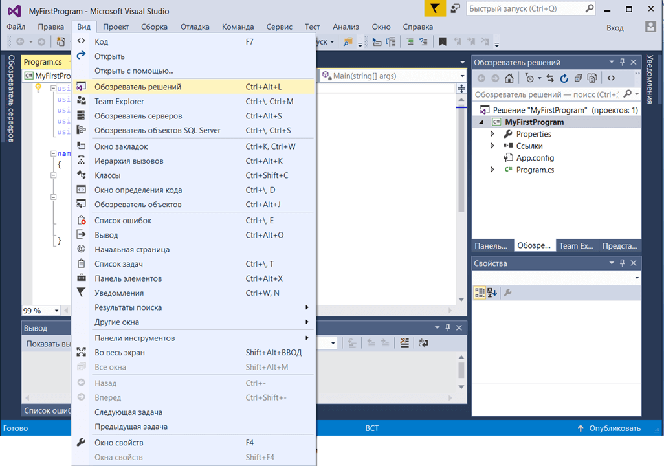This screenshot has height=466, width=664.
Task: Toggle word wrap icon in Output panel
Action: tap(423, 343)
